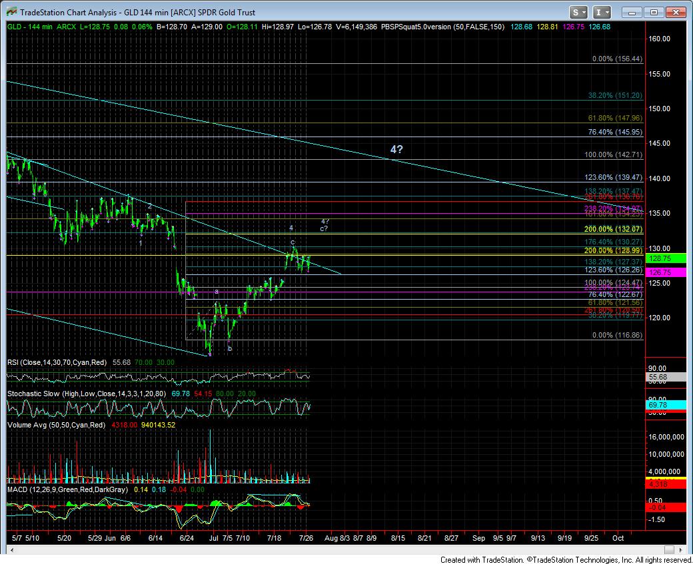Select the PBSPSquat5.0version indicator label
This screenshot has height=564, width=693.
tap(443, 27)
